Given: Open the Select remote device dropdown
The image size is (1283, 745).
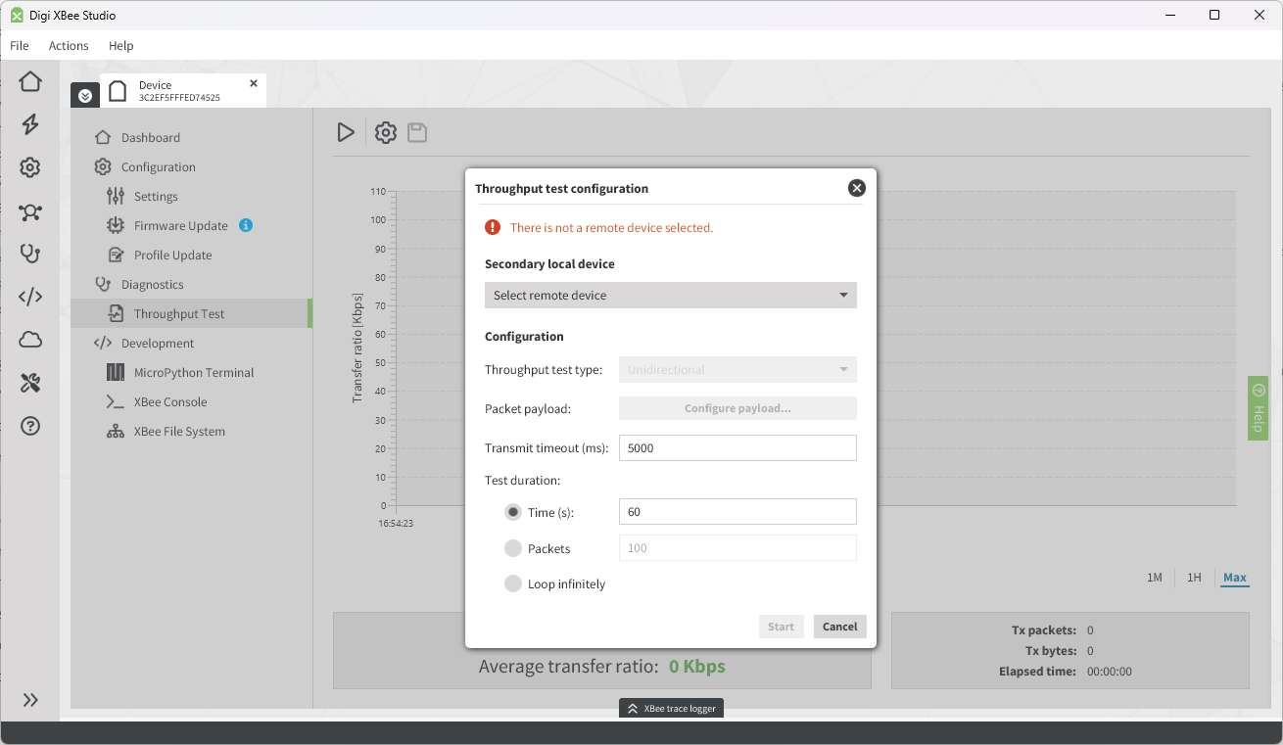Looking at the screenshot, I should pos(670,296).
